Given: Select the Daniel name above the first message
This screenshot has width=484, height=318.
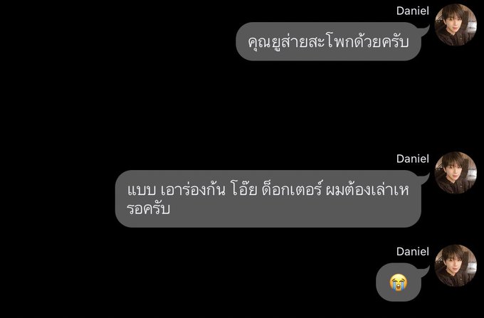Looking at the screenshot, I should (413, 11).
